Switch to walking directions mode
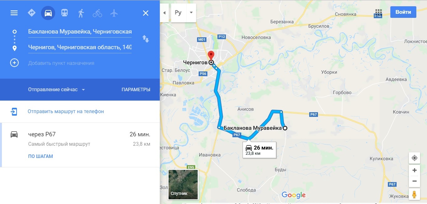Image resolution: width=427 pixels, height=204 pixels. click(x=81, y=13)
